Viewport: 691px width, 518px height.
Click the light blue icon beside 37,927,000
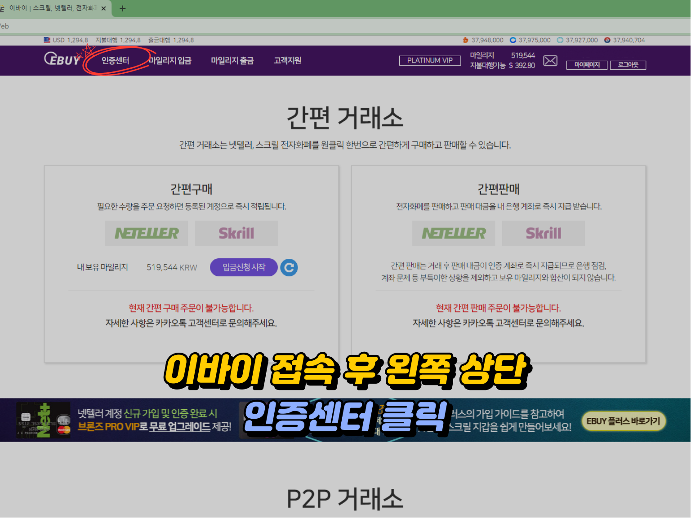tap(560, 40)
